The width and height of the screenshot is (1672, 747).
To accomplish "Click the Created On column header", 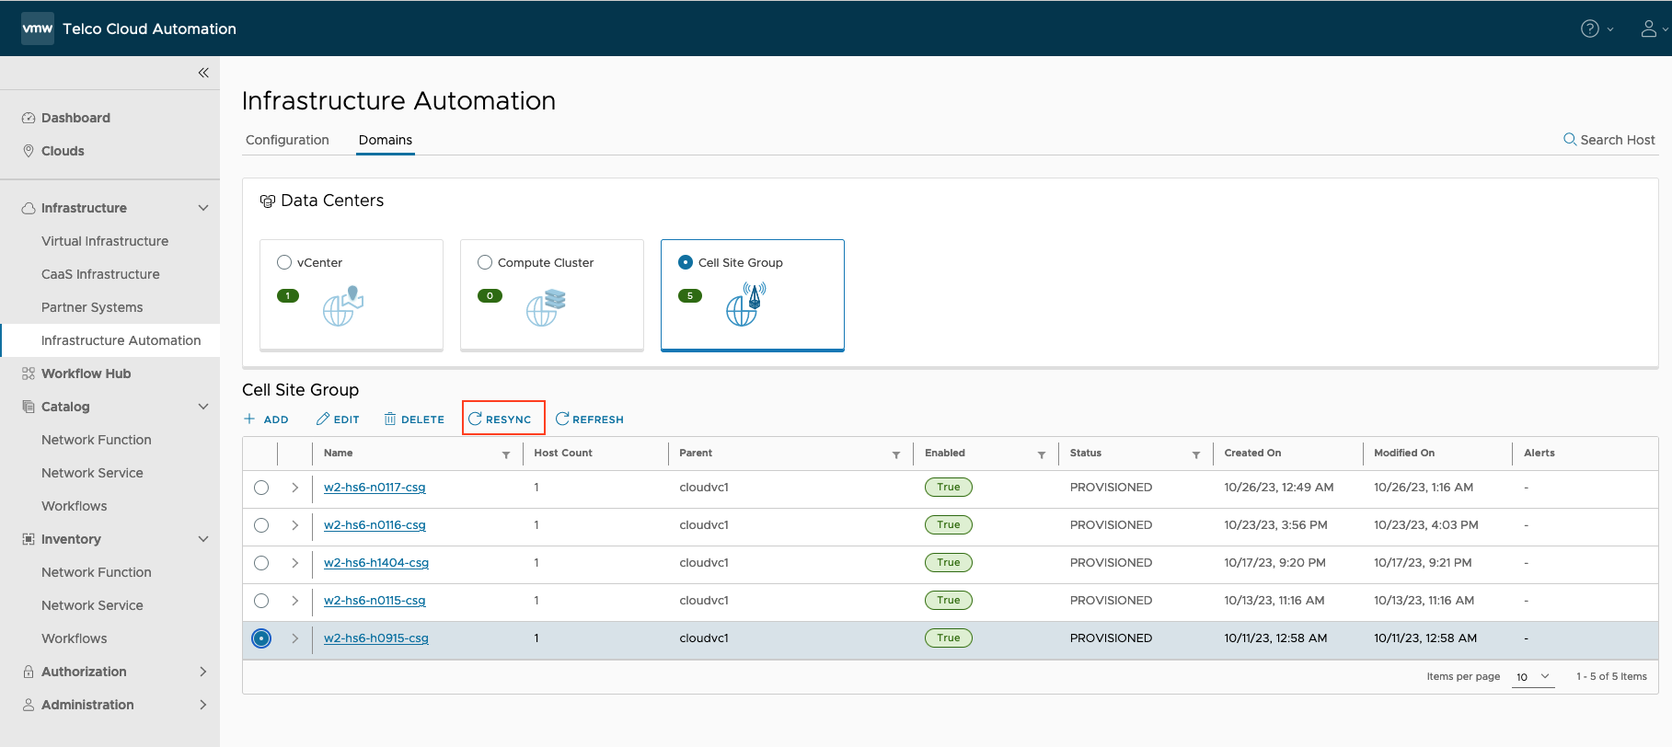I will tap(1252, 453).
